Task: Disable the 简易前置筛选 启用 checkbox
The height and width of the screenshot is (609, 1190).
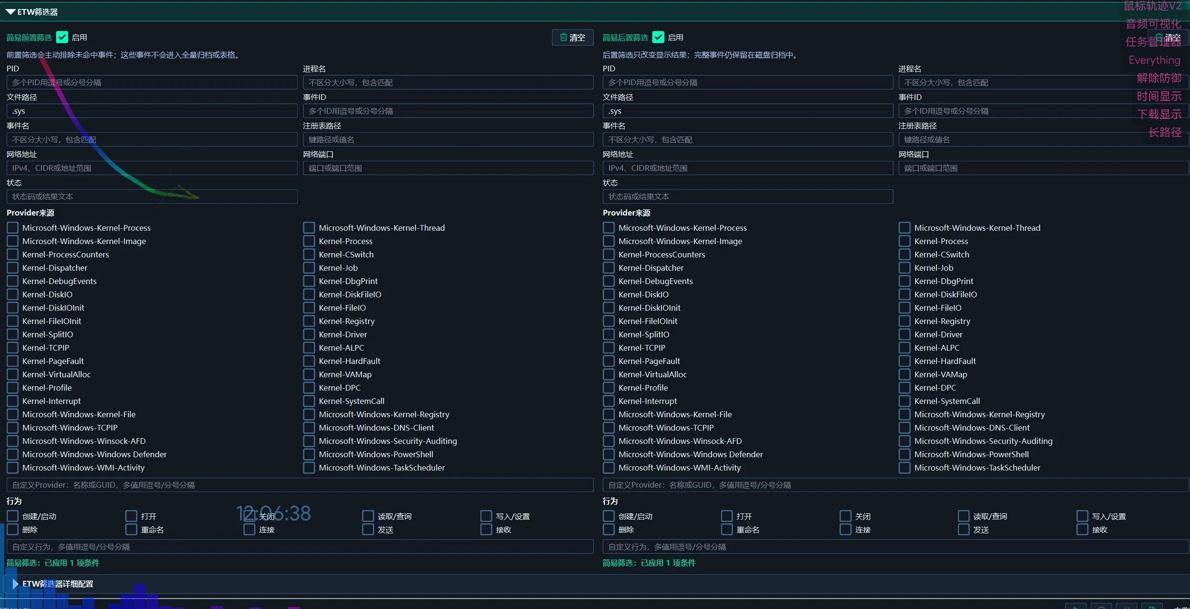Action: click(x=62, y=37)
